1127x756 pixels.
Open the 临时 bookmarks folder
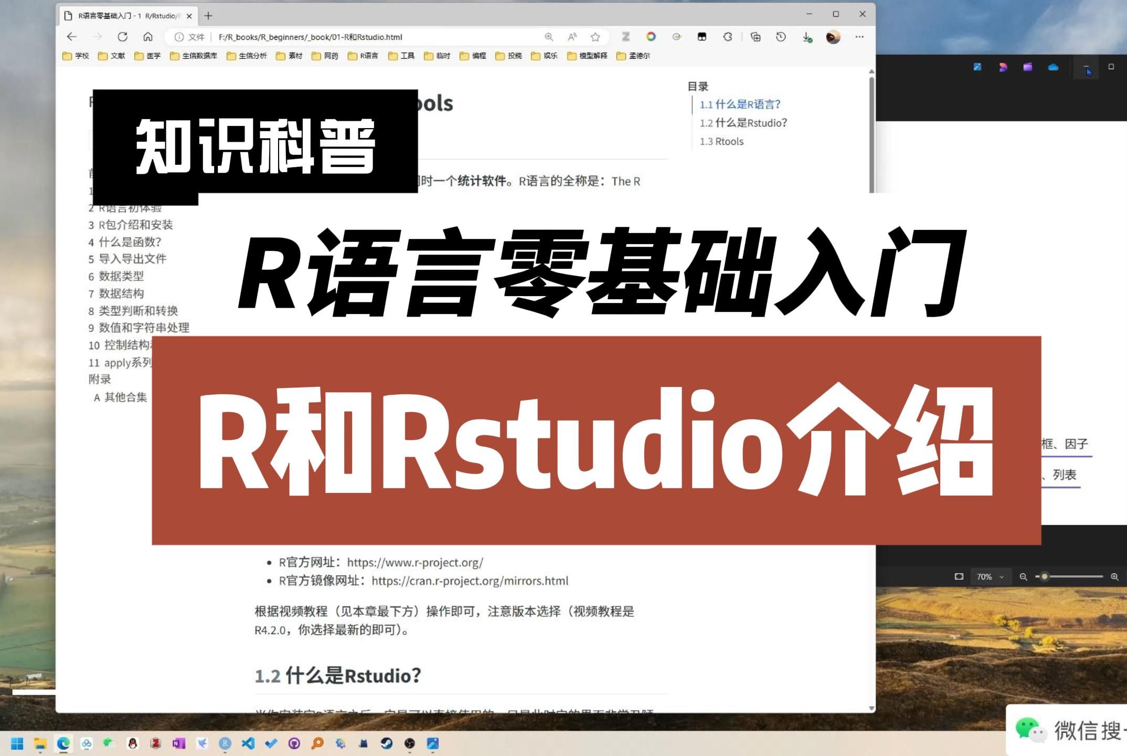(437, 56)
